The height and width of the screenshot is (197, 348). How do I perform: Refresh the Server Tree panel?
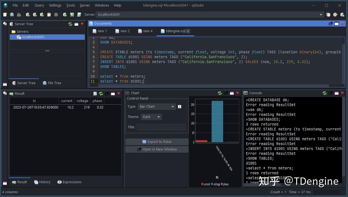click(70, 24)
